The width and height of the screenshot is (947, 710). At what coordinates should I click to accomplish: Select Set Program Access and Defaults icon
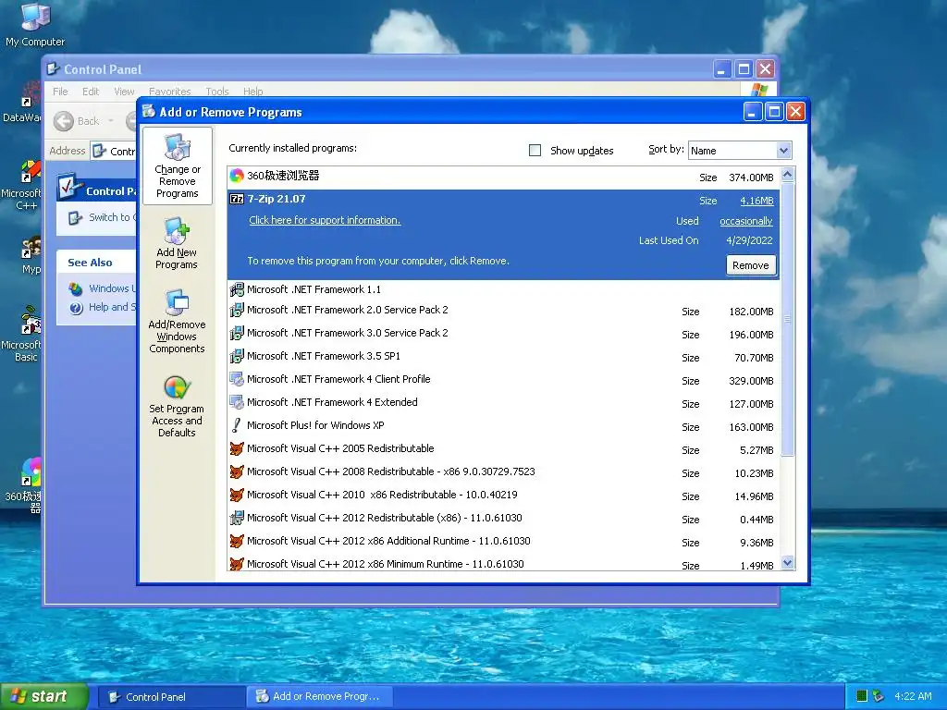click(177, 387)
